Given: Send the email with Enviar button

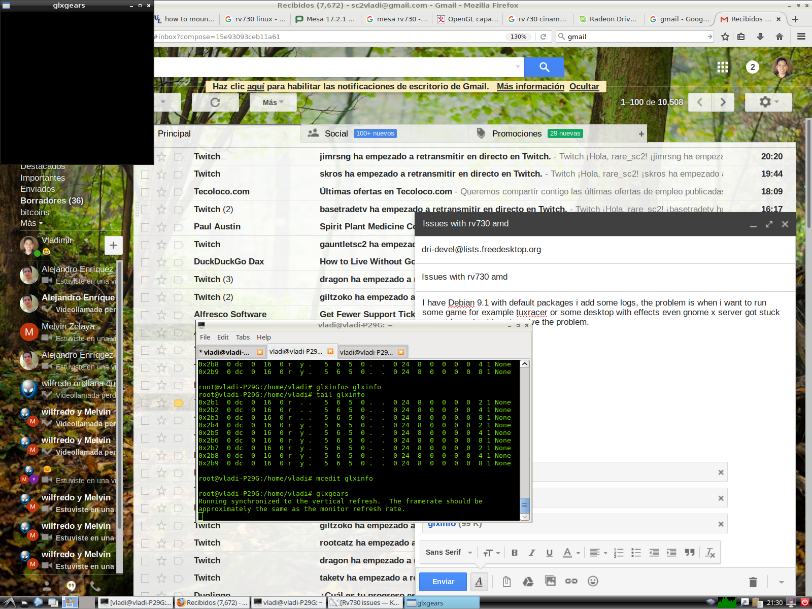Looking at the screenshot, I should 443,582.
